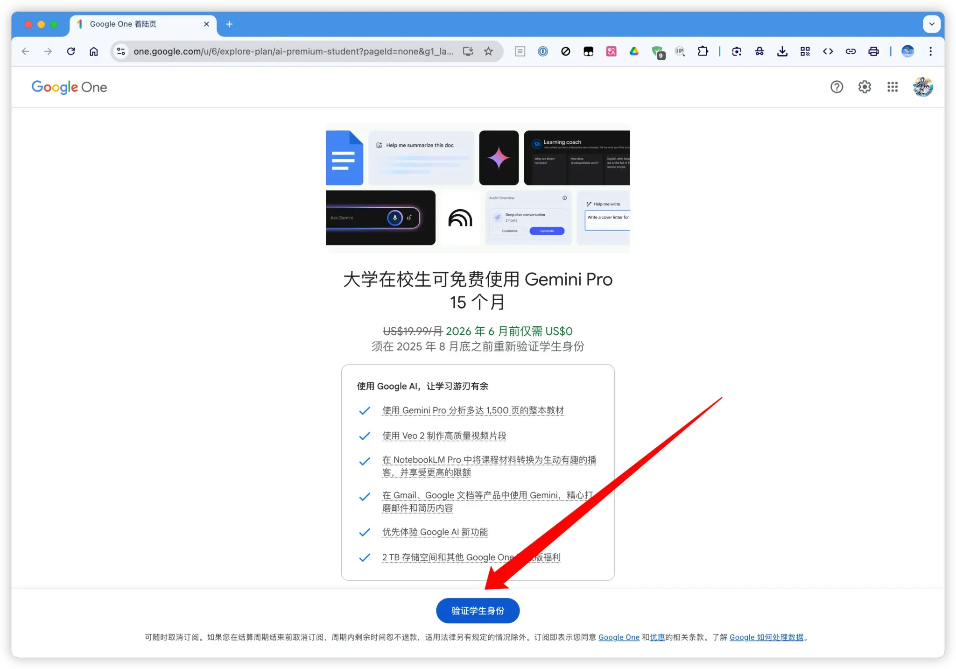The height and width of the screenshot is (669, 956).
Task: Expand the tab list dropdown arrow
Action: [932, 24]
